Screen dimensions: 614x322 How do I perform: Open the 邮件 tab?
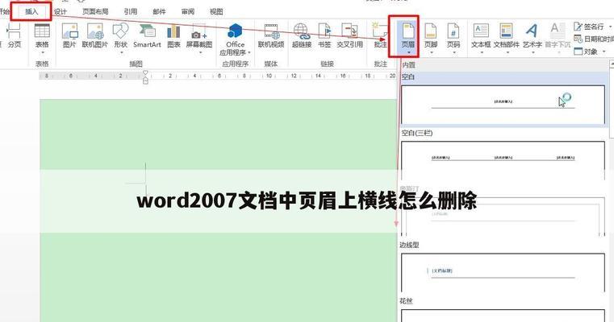pos(159,12)
